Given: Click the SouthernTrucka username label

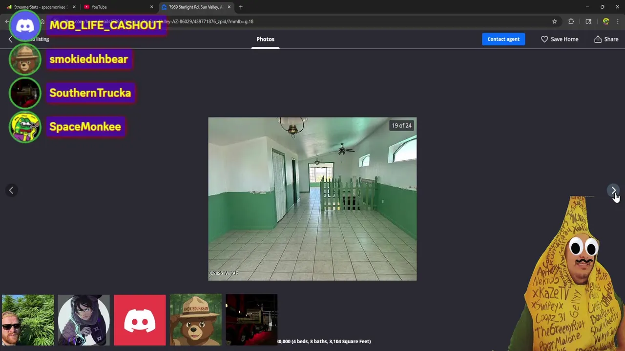Looking at the screenshot, I should pos(90,93).
